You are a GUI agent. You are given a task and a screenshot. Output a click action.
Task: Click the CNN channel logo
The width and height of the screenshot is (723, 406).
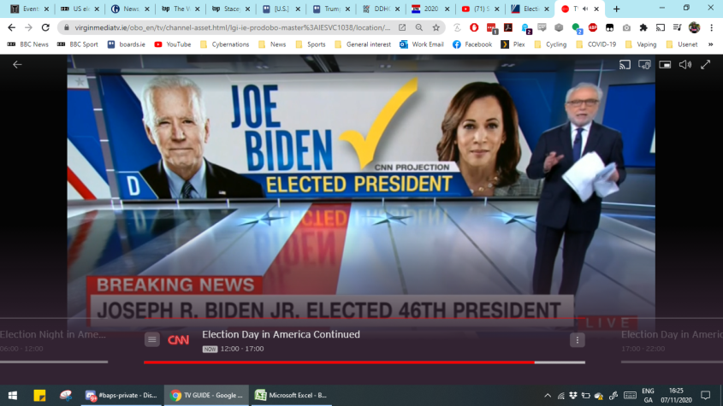pyautogui.click(x=179, y=340)
